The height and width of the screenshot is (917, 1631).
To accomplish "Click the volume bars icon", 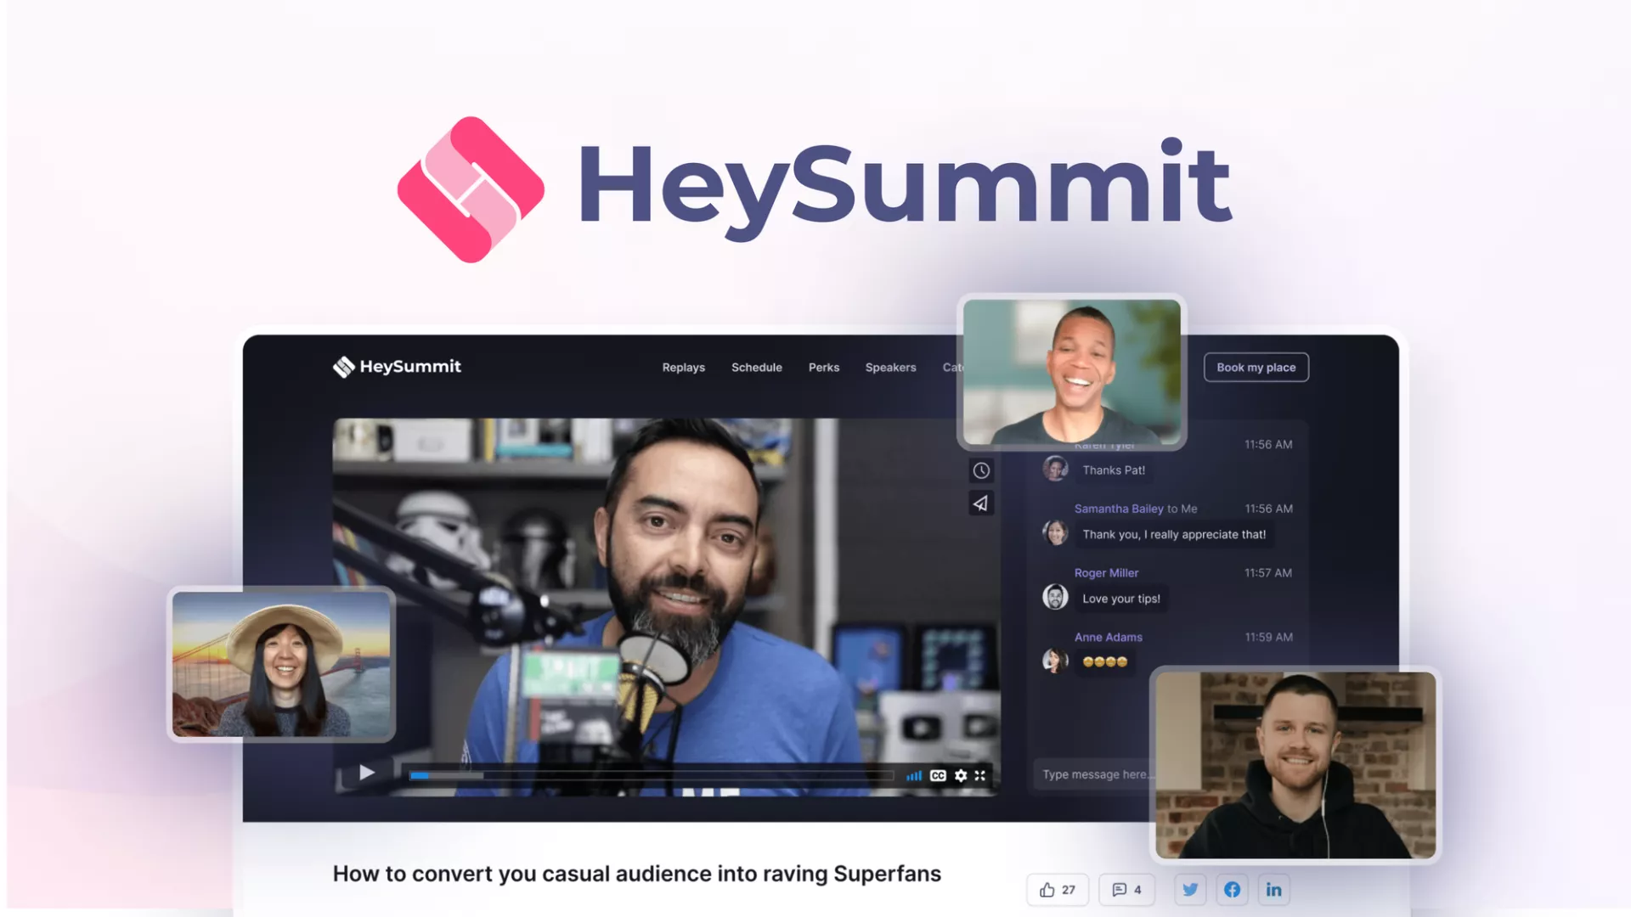I will 914,775.
